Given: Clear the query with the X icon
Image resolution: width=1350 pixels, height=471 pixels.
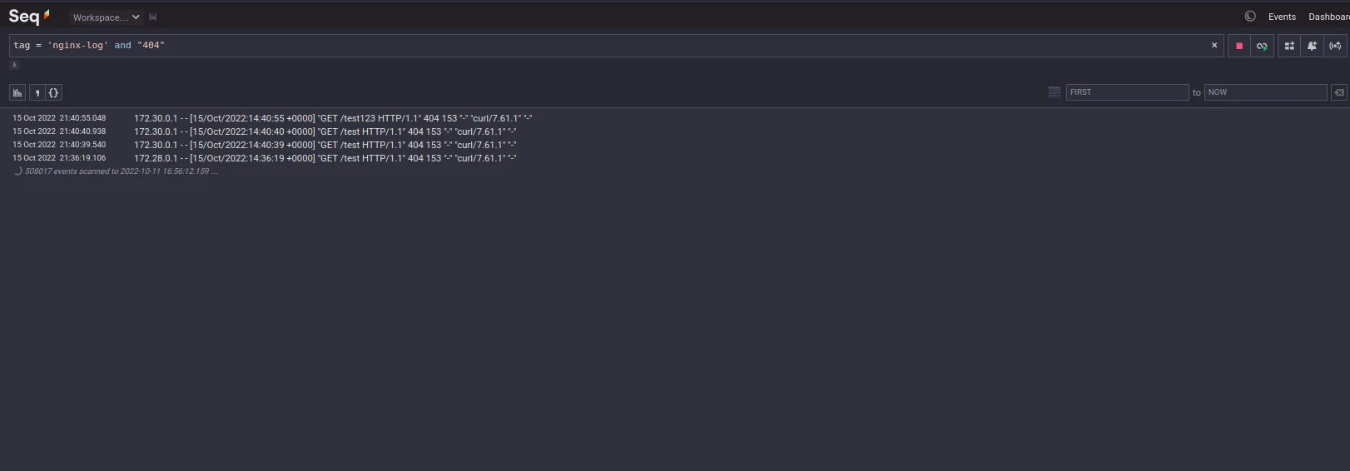Looking at the screenshot, I should [1214, 46].
